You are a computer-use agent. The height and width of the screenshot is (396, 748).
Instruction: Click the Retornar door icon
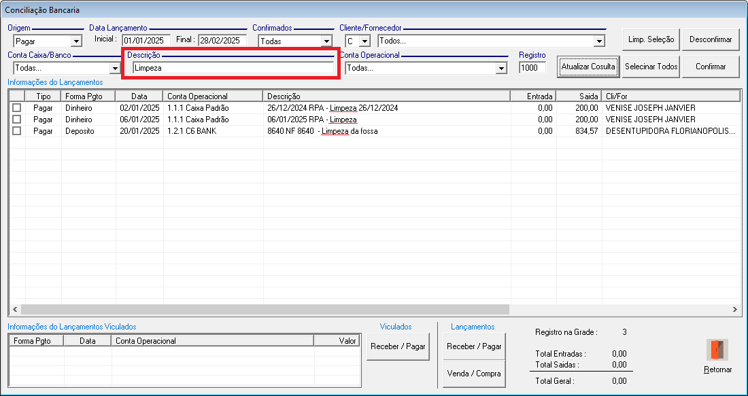point(717,350)
